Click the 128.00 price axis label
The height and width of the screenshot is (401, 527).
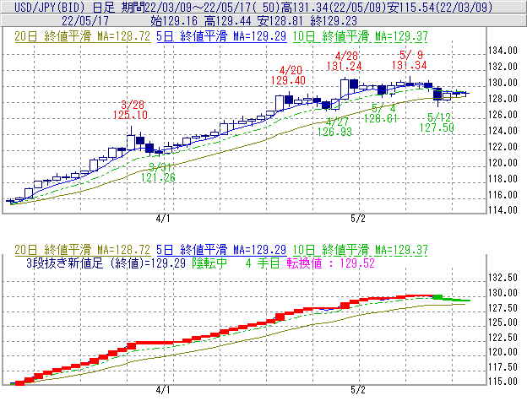pos(503,99)
